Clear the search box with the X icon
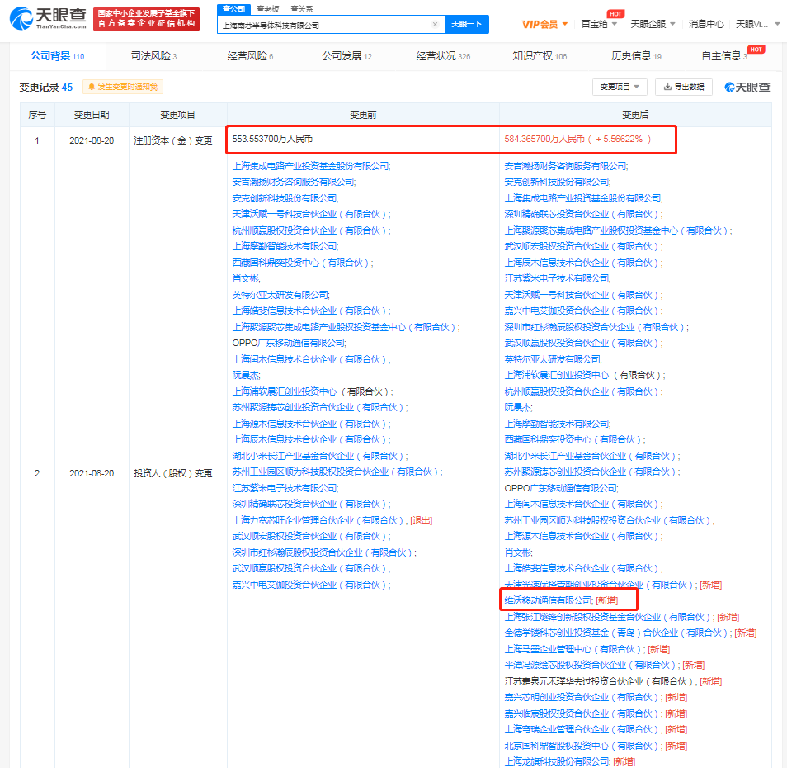This screenshot has width=787, height=768. [x=435, y=24]
